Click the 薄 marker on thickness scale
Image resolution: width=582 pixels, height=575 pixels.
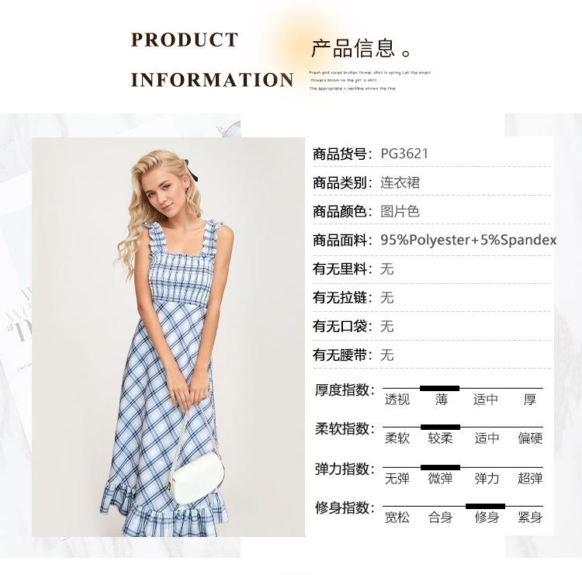(439, 388)
